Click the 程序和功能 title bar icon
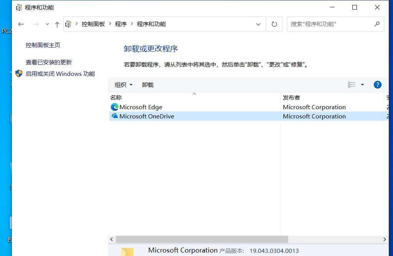This screenshot has width=393, height=256. (19, 8)
